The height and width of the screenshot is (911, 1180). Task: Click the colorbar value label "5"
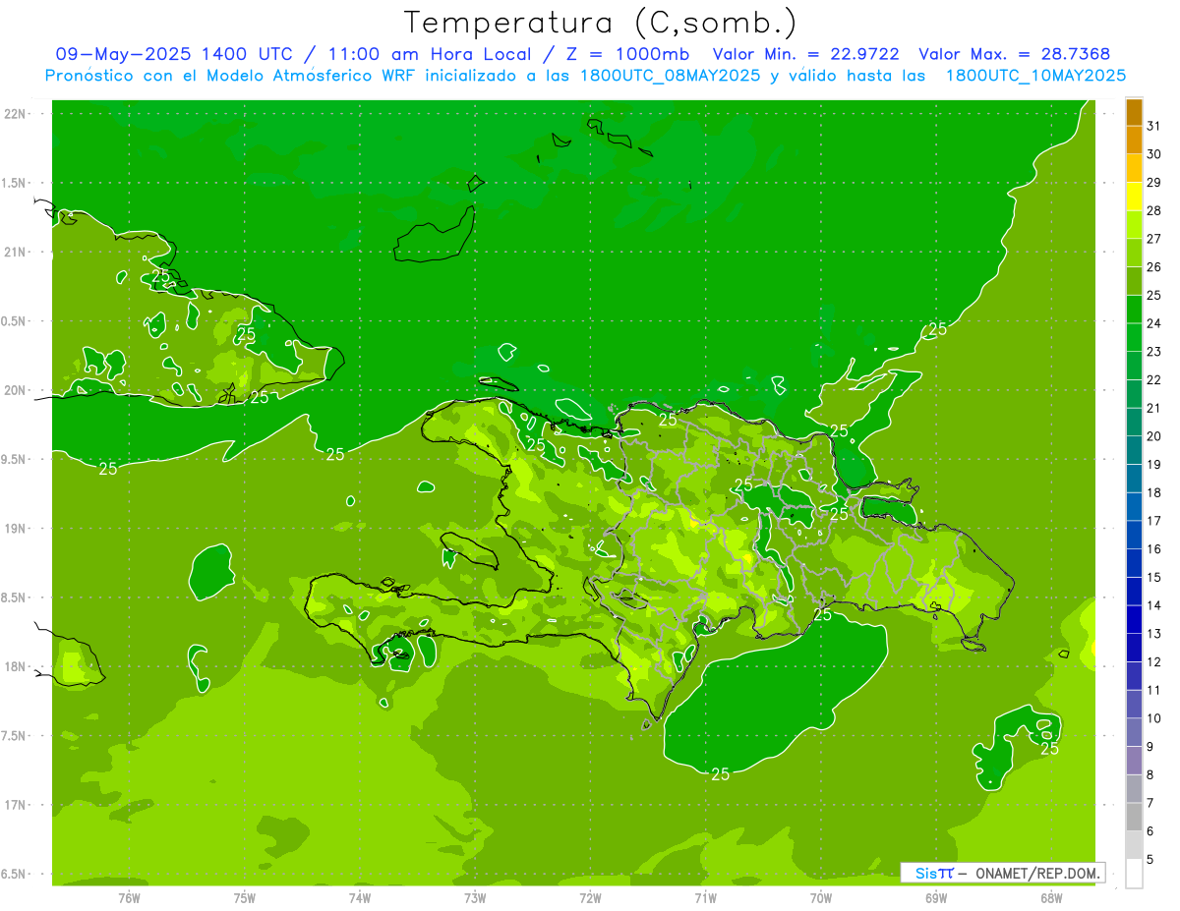click(x=1150, y=860)
